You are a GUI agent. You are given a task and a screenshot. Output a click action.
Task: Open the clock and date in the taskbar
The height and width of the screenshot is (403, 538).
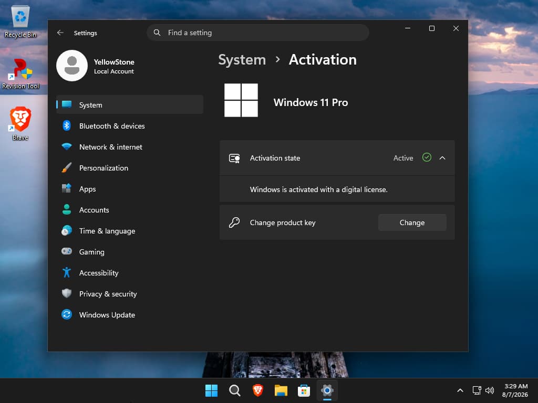click(515, 390)
